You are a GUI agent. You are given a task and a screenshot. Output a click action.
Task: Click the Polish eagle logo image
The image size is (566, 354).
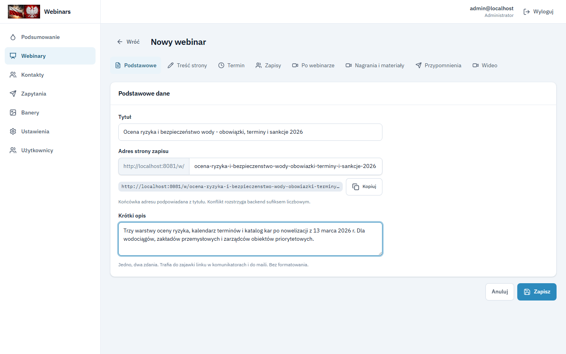coord(24,12)
